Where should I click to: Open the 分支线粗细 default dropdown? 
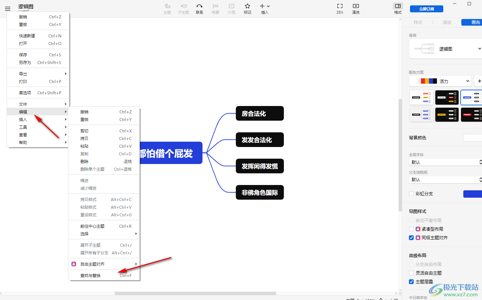pyautogui.click(x=446, y=179)
